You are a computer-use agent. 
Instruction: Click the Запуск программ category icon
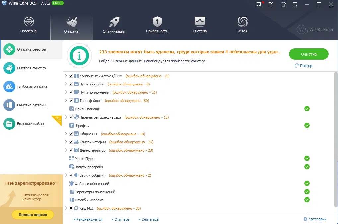(x=72, y=167)
